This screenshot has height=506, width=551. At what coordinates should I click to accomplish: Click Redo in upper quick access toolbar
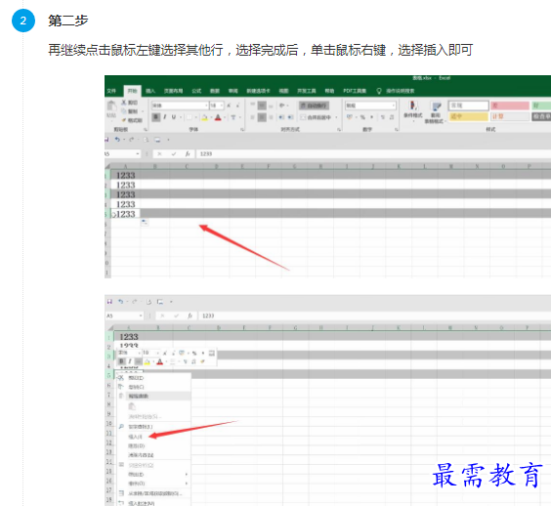tap(132, 140)
